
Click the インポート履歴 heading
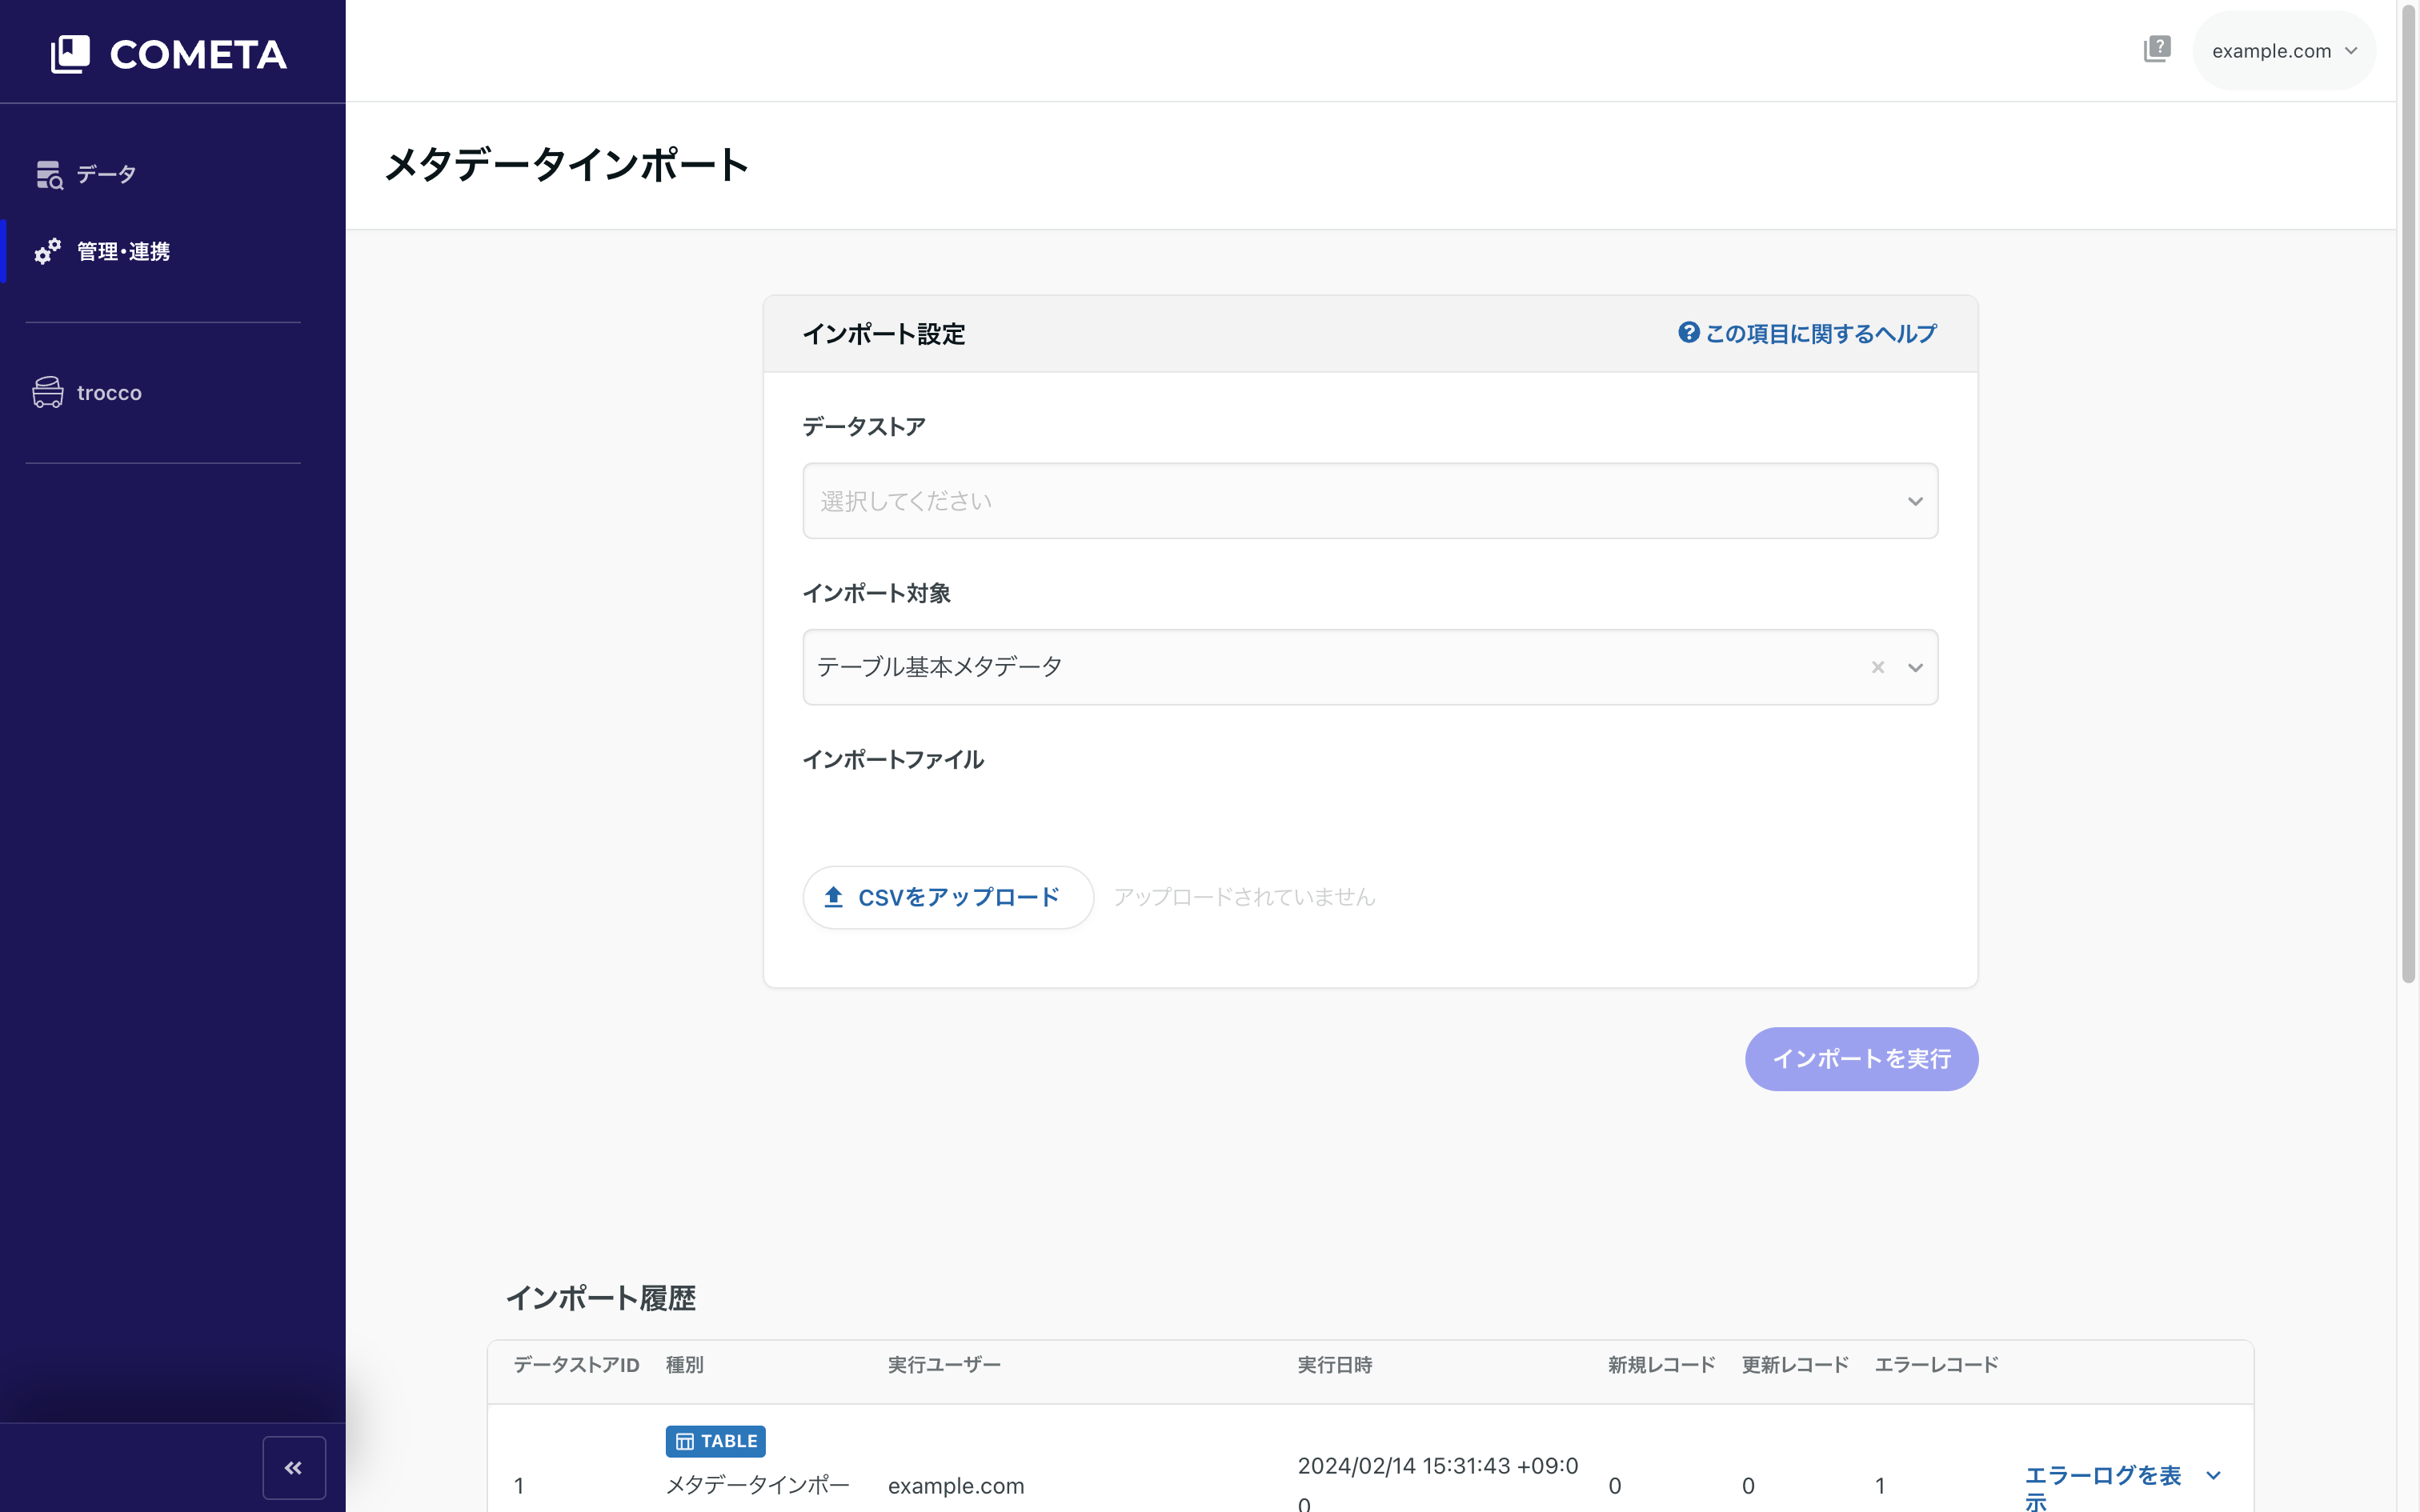(600, 1298)
